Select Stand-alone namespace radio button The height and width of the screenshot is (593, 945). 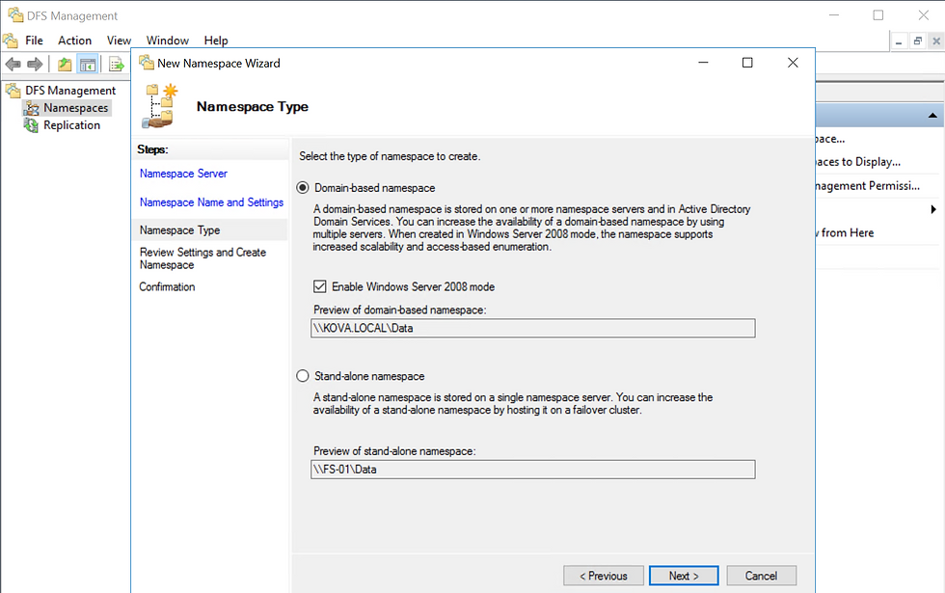pos(303,376)
